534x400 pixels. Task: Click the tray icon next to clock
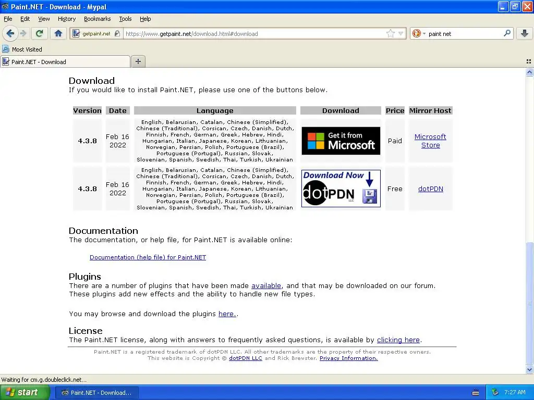point(495,393)
